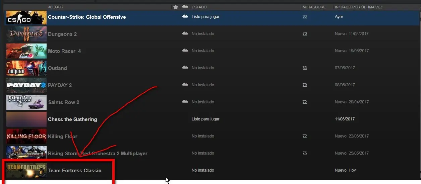Open the Rising Storm metascore 76 link
Image resolution: width=421 pixels, height=184 pixels.
pyautogui.click(x=304, y=153)
